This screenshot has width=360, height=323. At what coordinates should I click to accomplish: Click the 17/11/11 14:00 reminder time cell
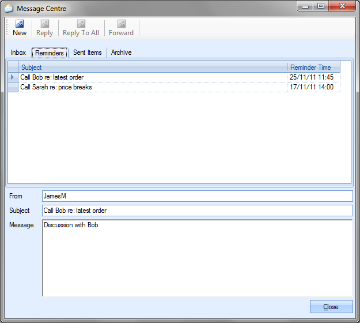(313, 87)
